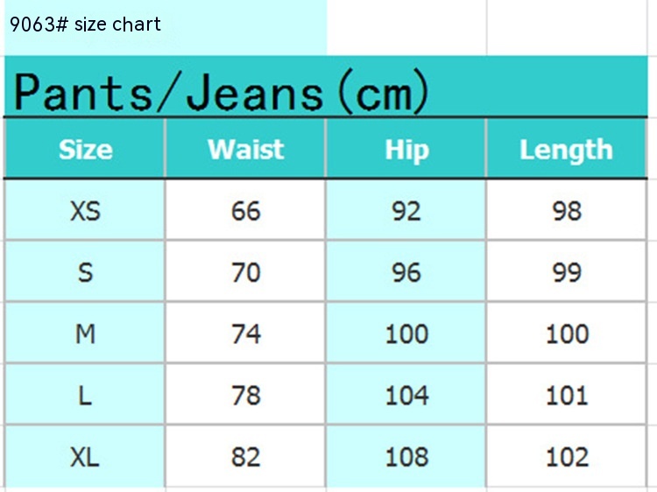Click the '9063# size chart' title cell

[86, 25]
